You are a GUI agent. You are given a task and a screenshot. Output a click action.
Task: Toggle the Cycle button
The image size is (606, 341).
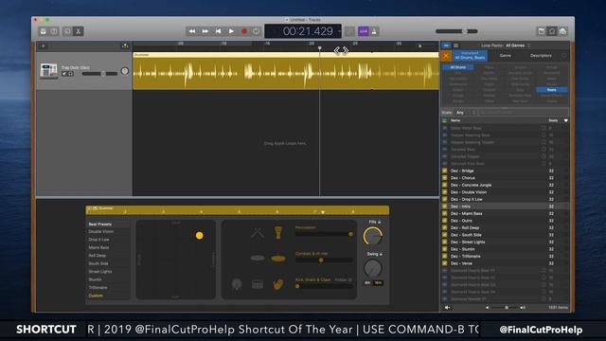[x=257, y=31]
